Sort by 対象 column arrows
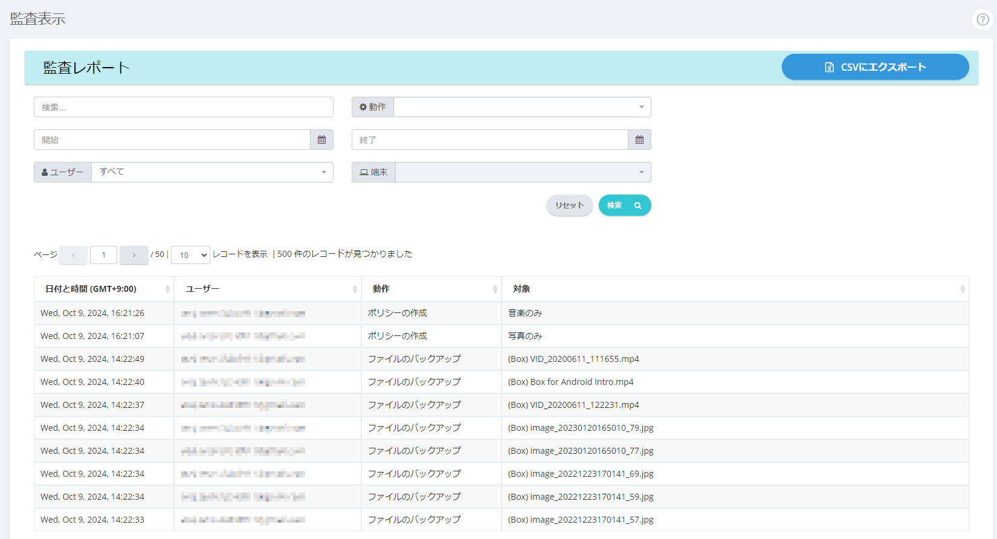 [963, 289]
